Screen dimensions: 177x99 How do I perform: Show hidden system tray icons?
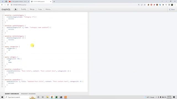[156, 97]
